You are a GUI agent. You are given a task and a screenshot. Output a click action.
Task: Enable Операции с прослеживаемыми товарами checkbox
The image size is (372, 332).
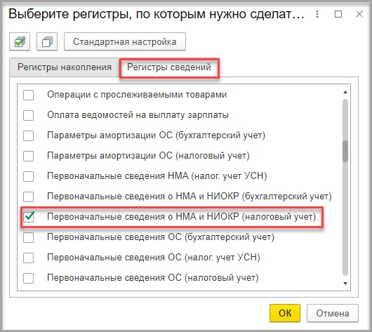tap(28, 95)
